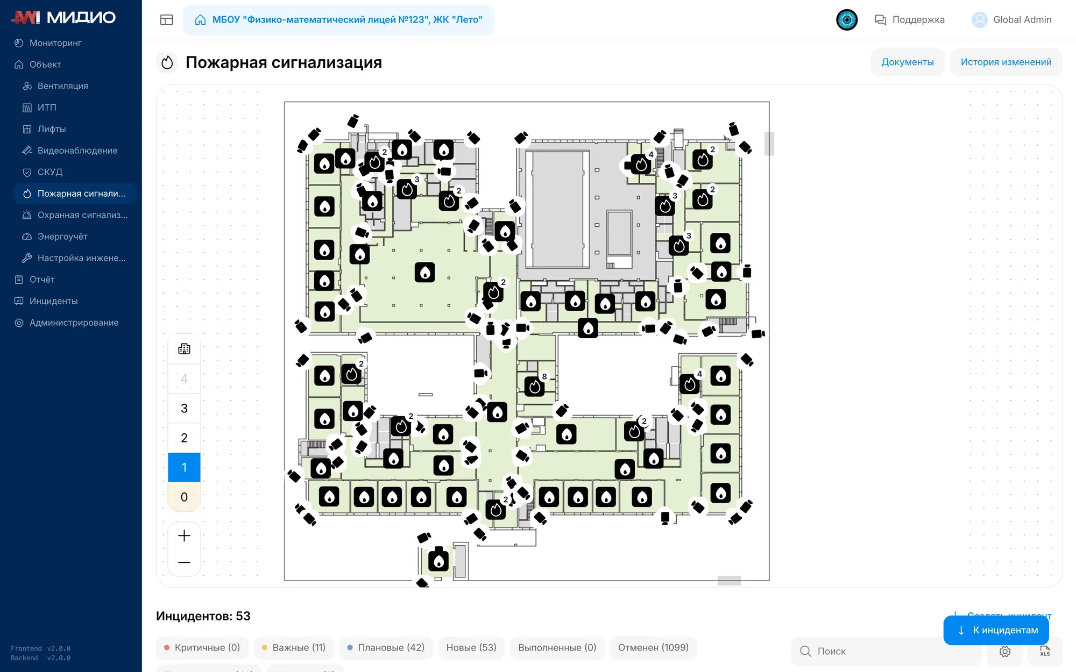
Task: Open СКУД sidebar item
Action: [x=49, y=172]
